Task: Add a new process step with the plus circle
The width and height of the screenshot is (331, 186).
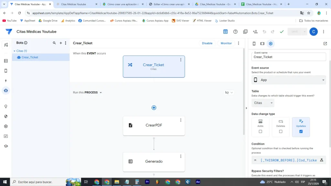Action: pyautogui.click(x=154, y=108)
